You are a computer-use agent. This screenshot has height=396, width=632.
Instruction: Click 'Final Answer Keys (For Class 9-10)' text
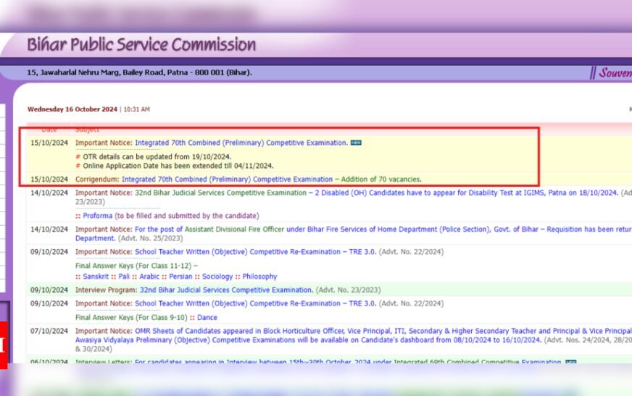pyautogui.click(x=131, y=318)
